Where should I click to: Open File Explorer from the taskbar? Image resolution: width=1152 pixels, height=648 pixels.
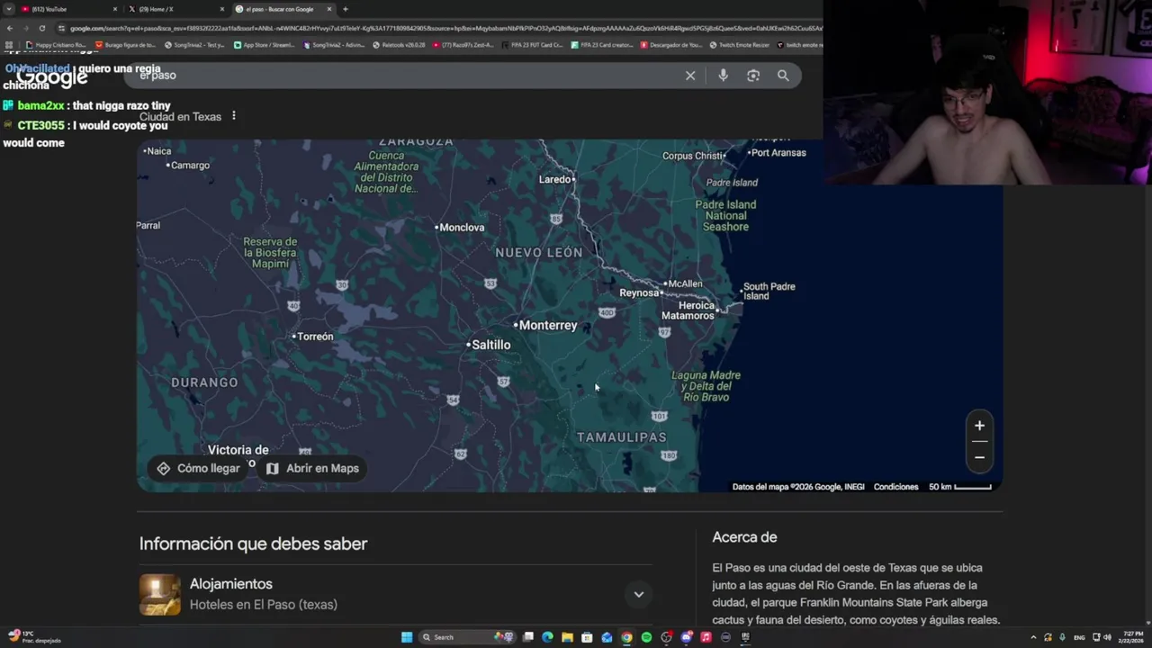click(567, 637)
